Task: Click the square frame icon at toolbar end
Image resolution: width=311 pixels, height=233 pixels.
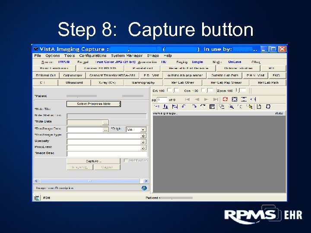Action: pyautogui.click(x=268, y=107)
